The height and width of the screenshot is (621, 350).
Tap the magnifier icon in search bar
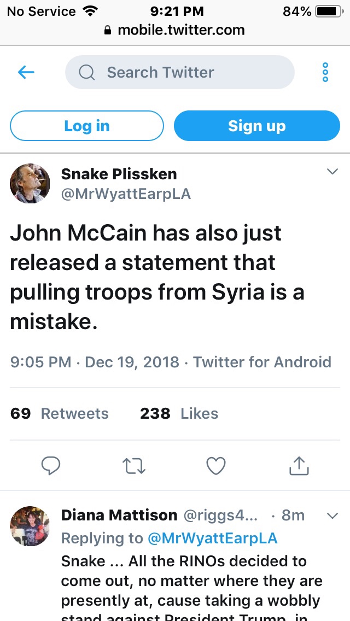click(x=87, y=72)
